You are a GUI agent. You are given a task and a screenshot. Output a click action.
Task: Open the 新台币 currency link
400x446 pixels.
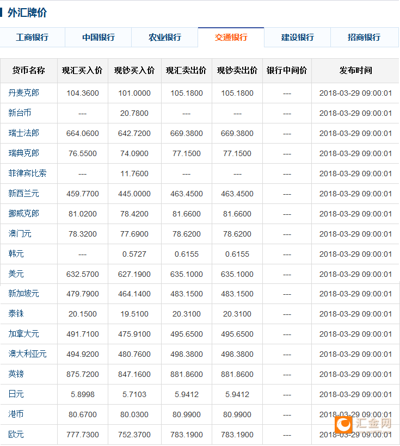pos(20,113)
